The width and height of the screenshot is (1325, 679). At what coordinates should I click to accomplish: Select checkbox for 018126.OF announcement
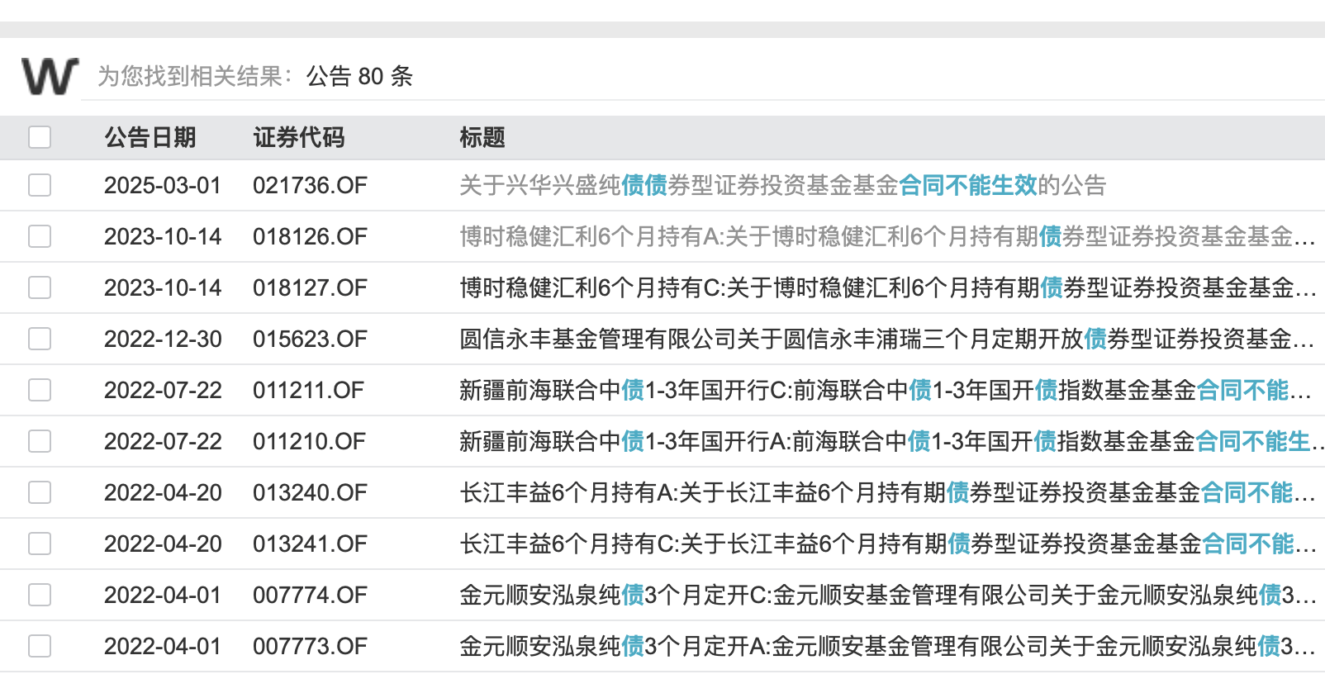tap(40, 236)
